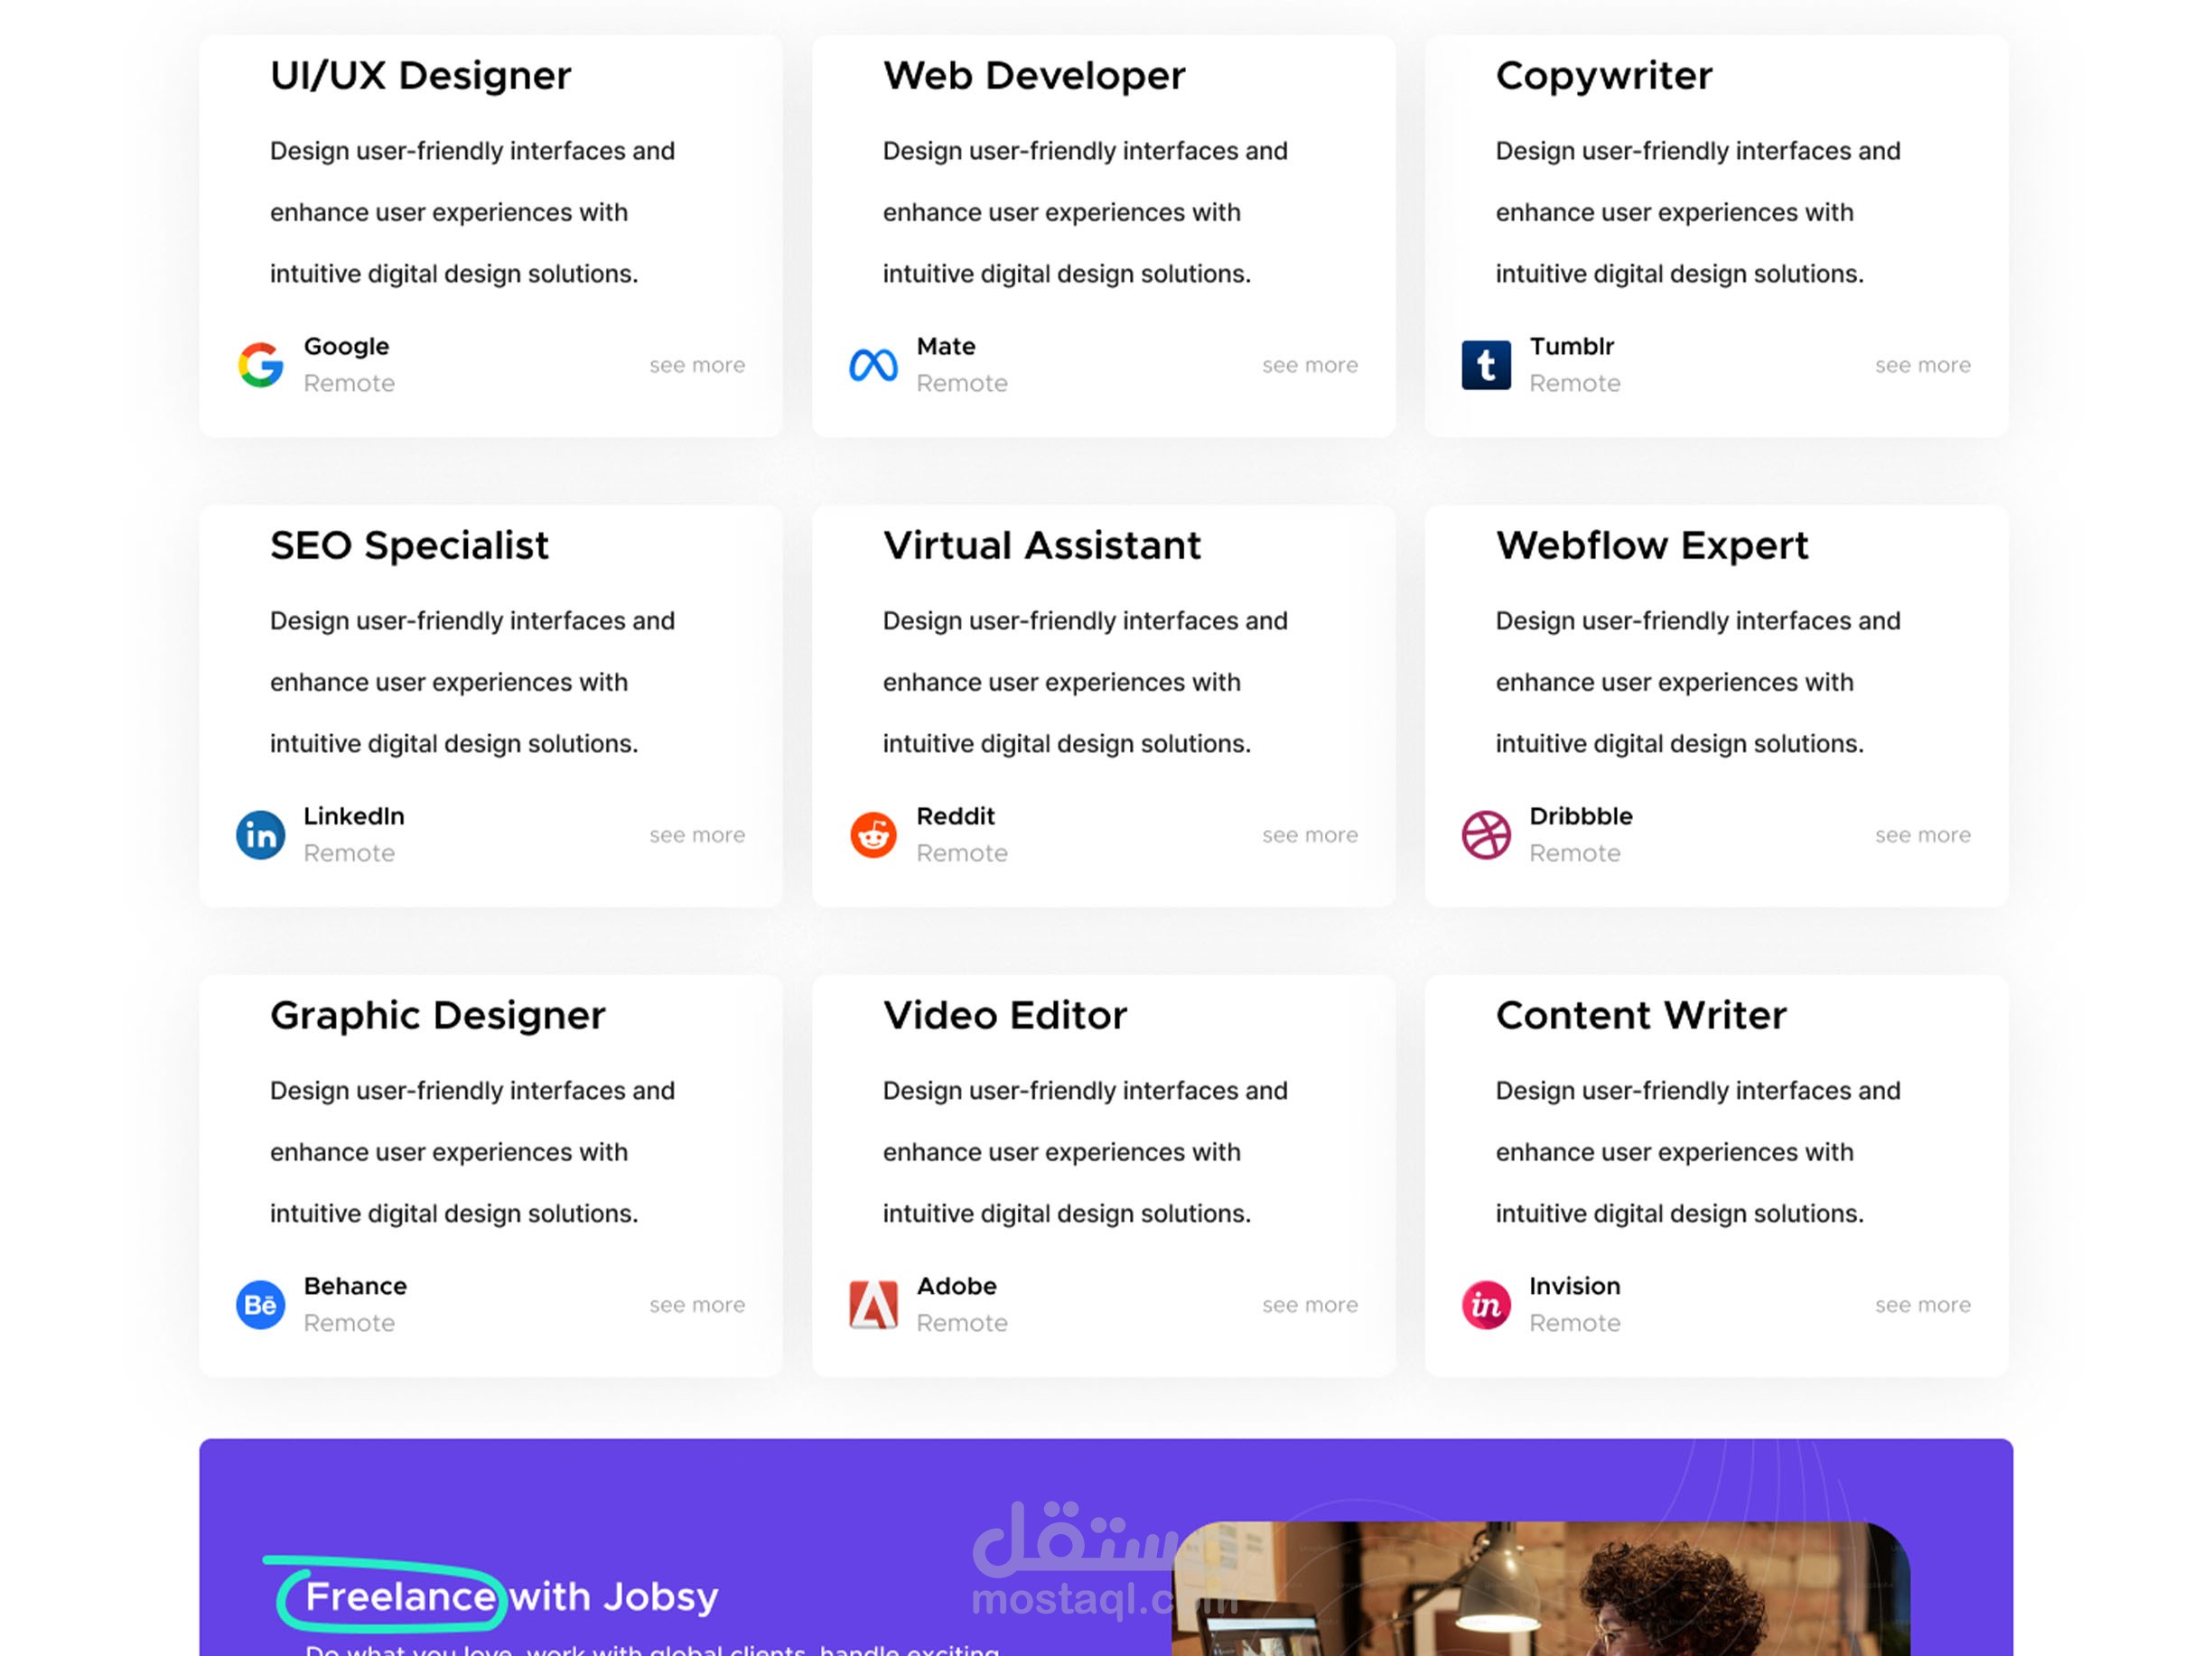Image resolution: width=2212 pixels, height=1656 pixels.
Task: Click the LinkedIn logo icon
Action: click(261, 834)
